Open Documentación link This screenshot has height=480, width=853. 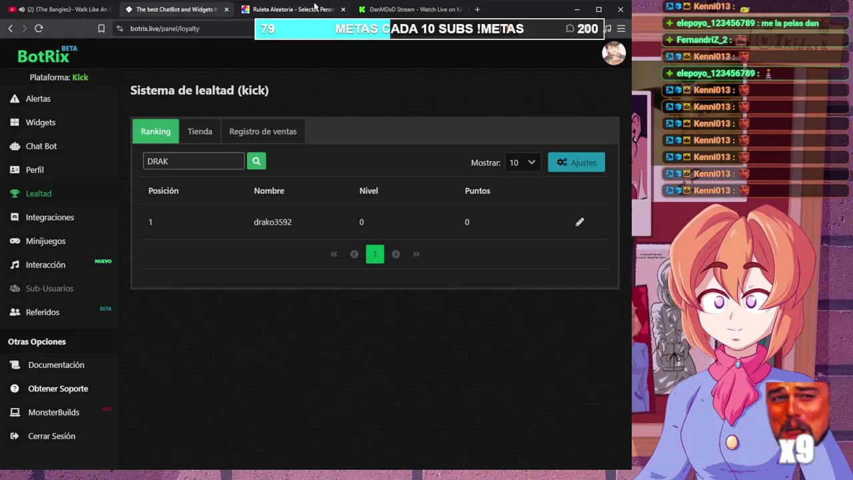coord(56,365)
